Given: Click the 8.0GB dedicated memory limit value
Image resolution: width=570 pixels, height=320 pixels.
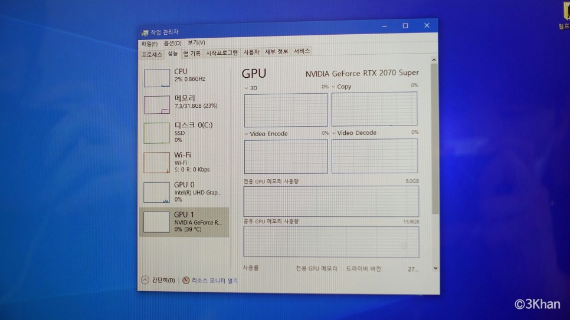Looking at the screenshot, I should coord(412,181).
